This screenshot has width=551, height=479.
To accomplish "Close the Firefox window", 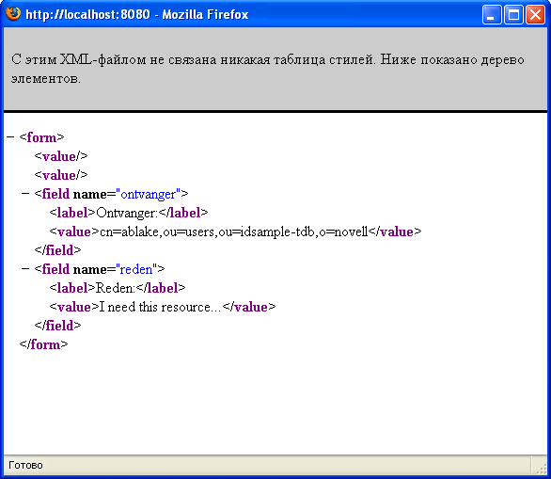I will pos(535,14).
